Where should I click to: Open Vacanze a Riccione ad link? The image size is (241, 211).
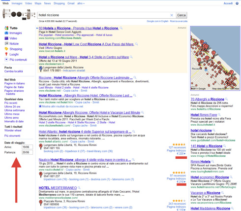point(206,193)
